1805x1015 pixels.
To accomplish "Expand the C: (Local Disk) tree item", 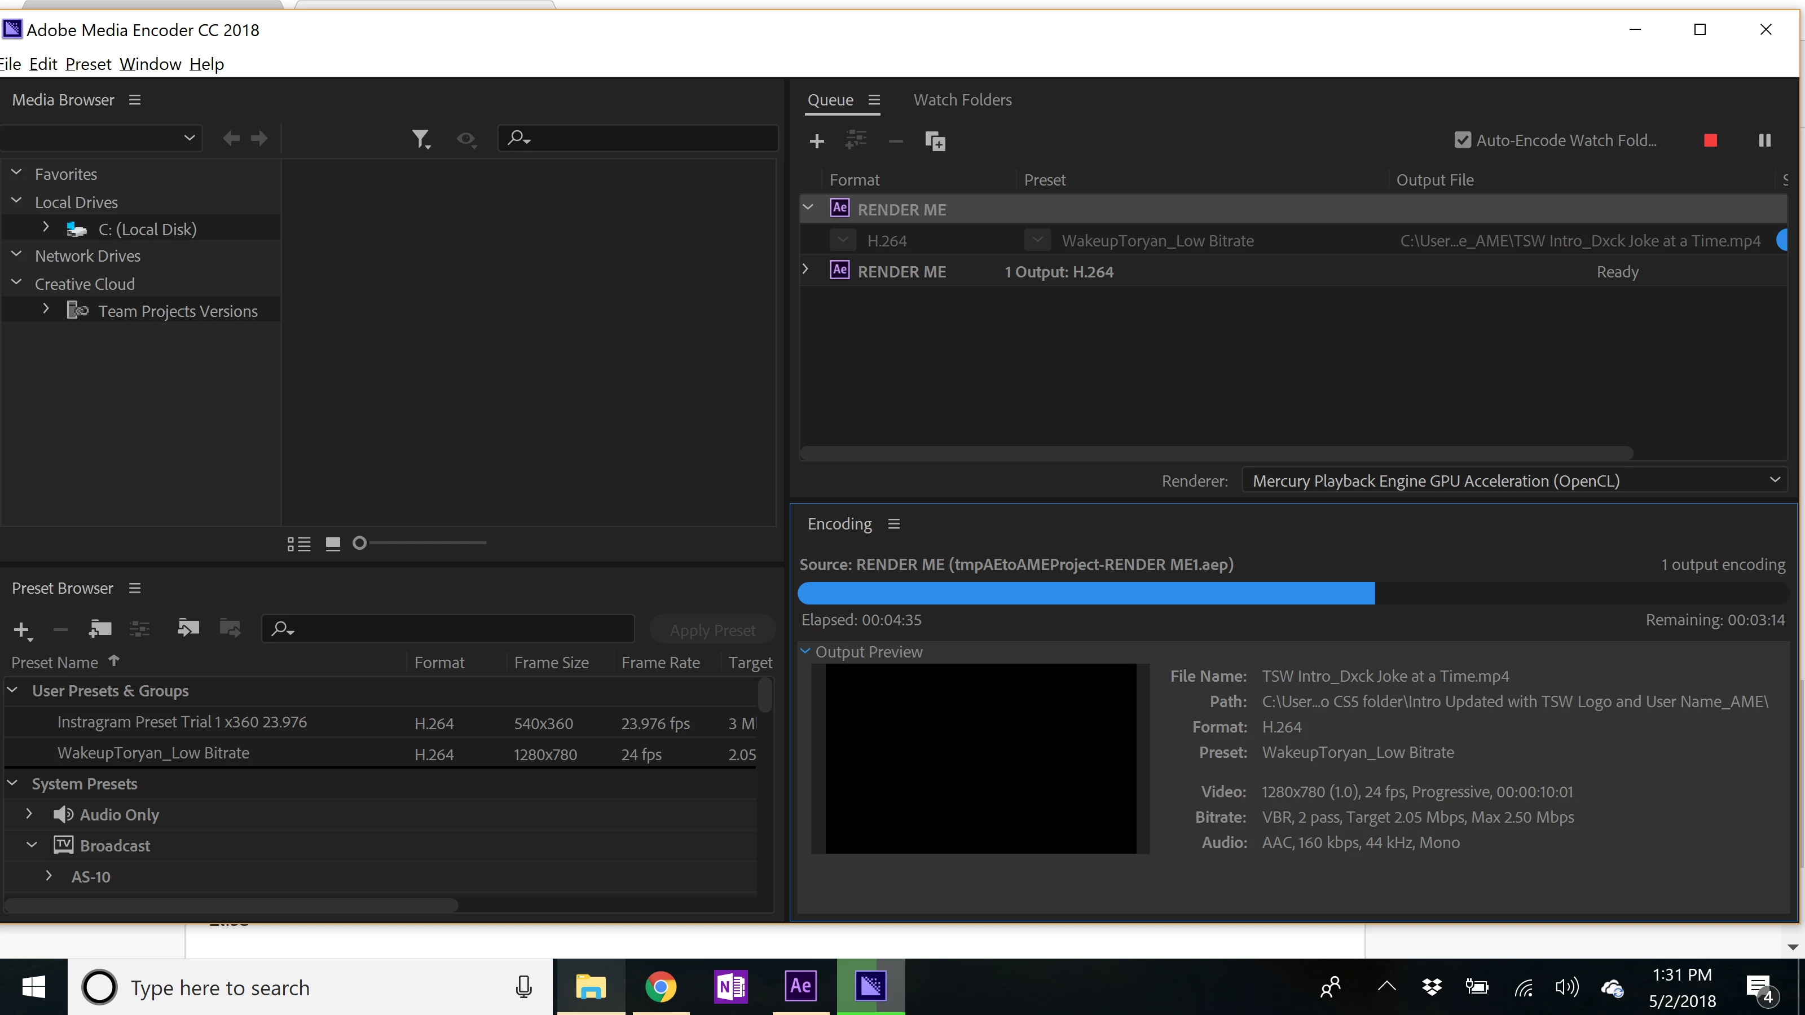I will pos(46,228).
